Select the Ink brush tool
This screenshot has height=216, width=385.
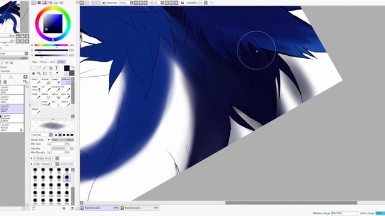pyautogui.click(x=66, y=89)
